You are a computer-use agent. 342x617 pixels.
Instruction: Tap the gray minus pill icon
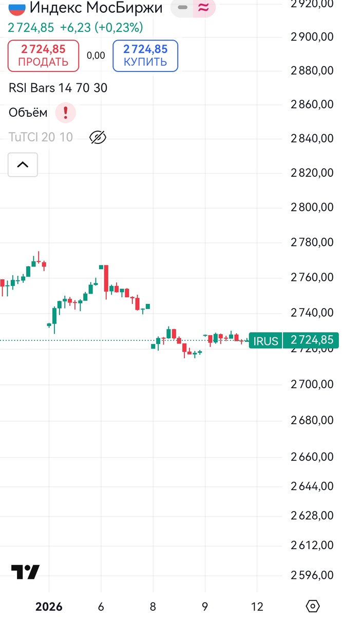[182, 8]
